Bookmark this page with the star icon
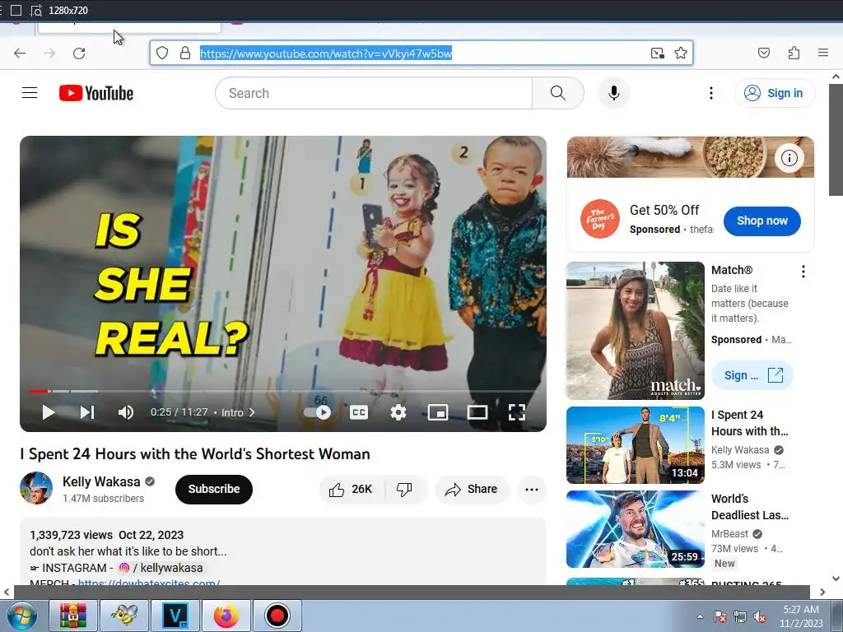The height and width of the screenshot is (632, 843). point(681,53)
